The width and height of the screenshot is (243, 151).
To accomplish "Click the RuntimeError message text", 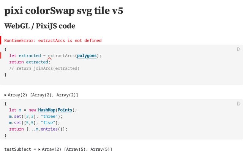I will pos(53,40).
